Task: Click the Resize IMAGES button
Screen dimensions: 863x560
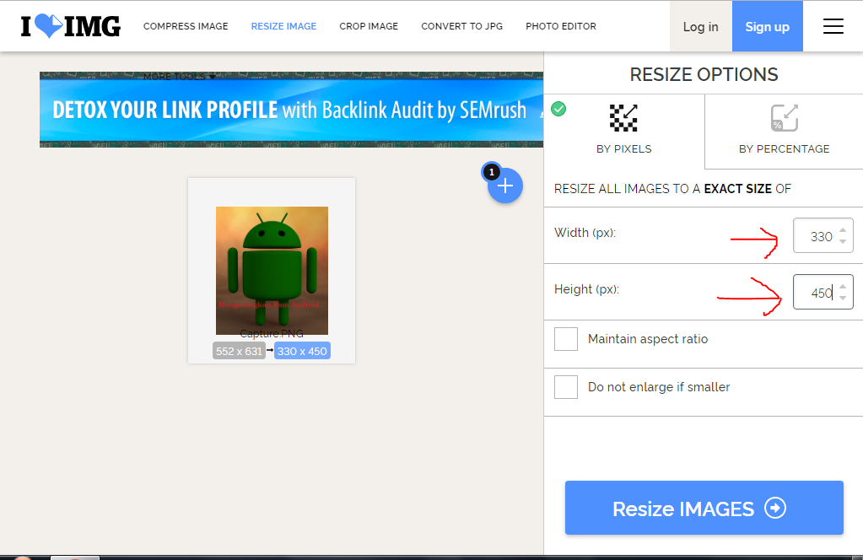Action: pos(704,508)
